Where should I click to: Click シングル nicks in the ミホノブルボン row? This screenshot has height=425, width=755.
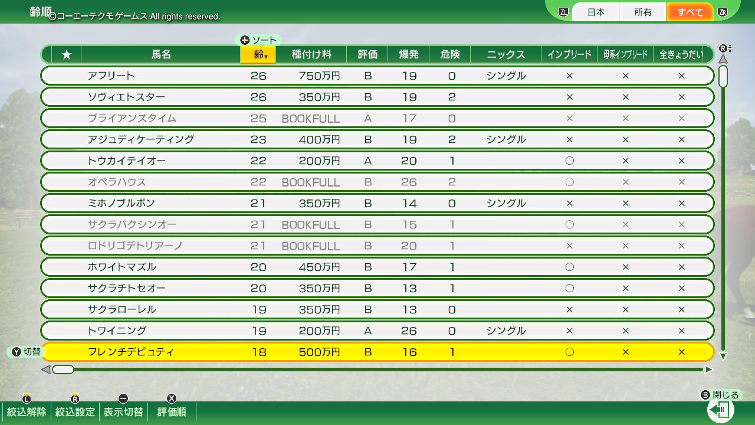coord(506,203)
